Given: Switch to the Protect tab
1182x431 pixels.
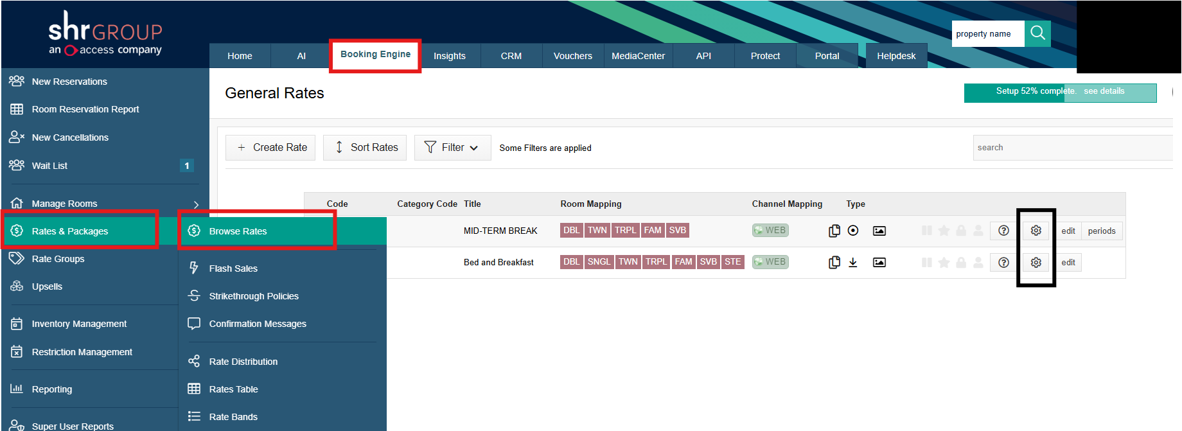Looking at the screenshot, I should pyautogui.click(x=765, y=56).
